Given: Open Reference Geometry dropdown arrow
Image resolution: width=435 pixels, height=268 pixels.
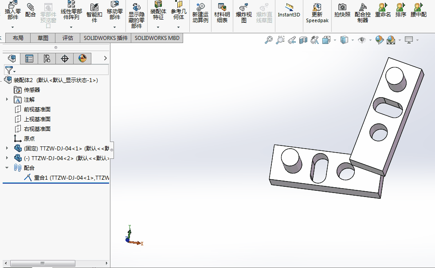Looking at the screenshot, I should [x=178, y=27].
